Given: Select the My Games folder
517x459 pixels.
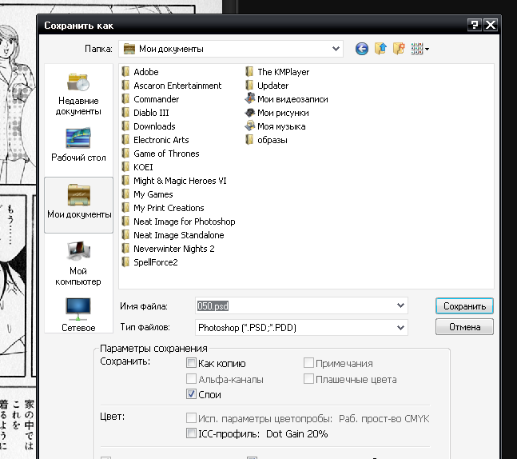Looking at the screenshot, I should point(147,194).
